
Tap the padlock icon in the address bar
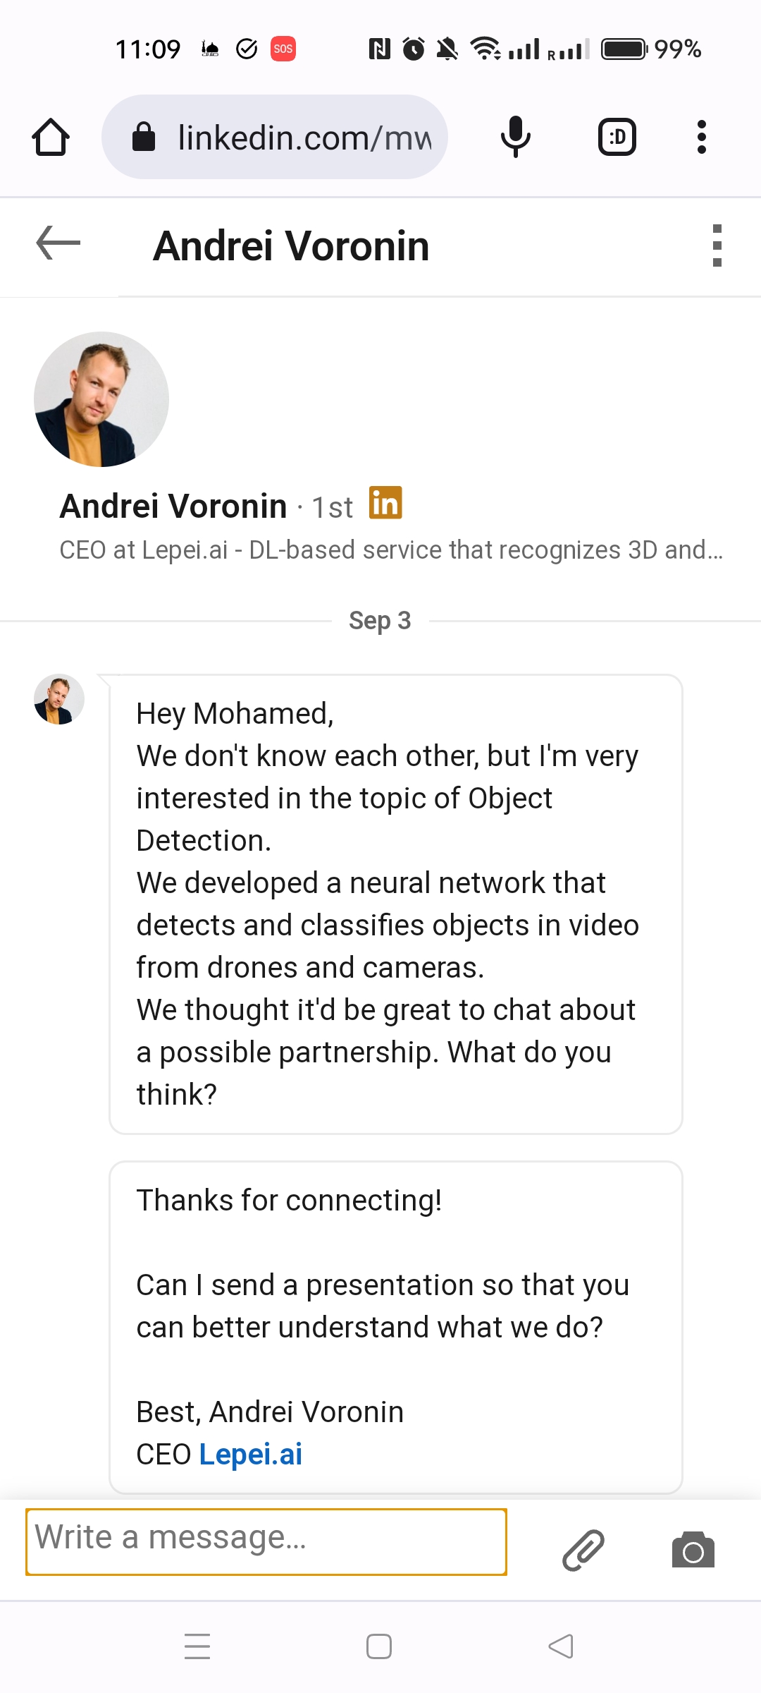pos(144,136)
